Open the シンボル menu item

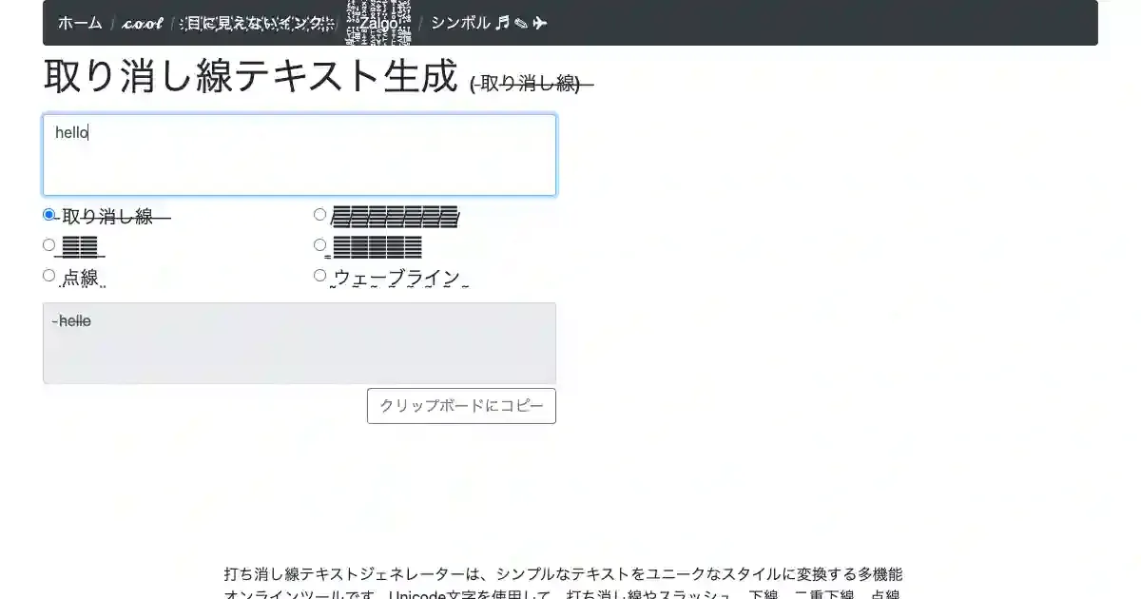click(x=461, y=23)
